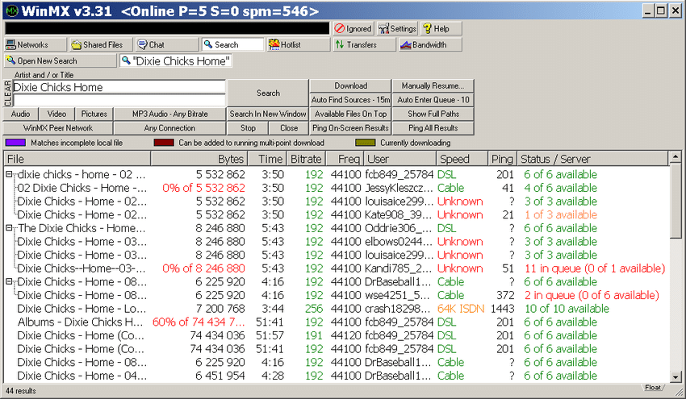This screenshot has width=686, height=399.
Task: Toggle Auto Find Sources - 15m
Action: [x=350, y=100]
